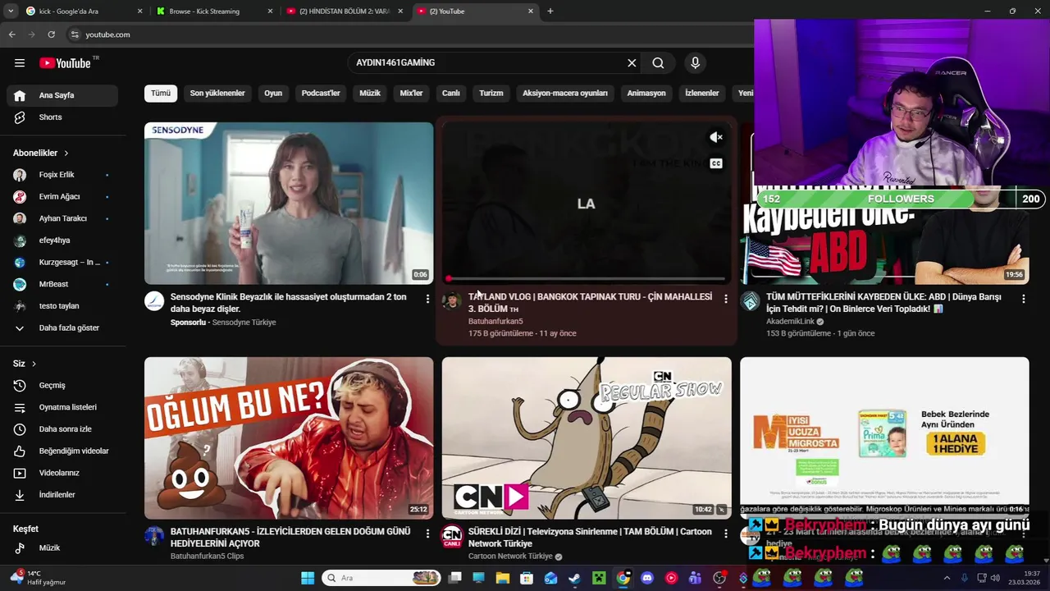Go back with the browser back arrow

coord(11,34)
